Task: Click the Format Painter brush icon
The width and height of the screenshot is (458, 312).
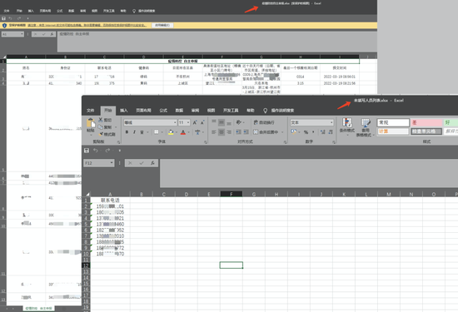Action: (101, 134)
